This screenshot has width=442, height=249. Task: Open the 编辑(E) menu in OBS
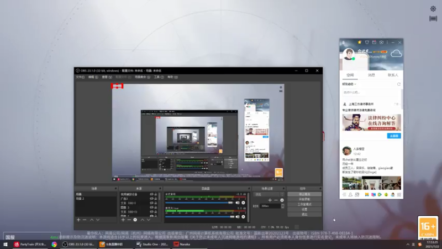[x=93, y=77]
